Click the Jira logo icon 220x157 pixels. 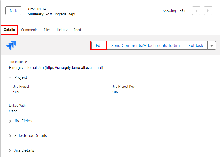(11, 45)
